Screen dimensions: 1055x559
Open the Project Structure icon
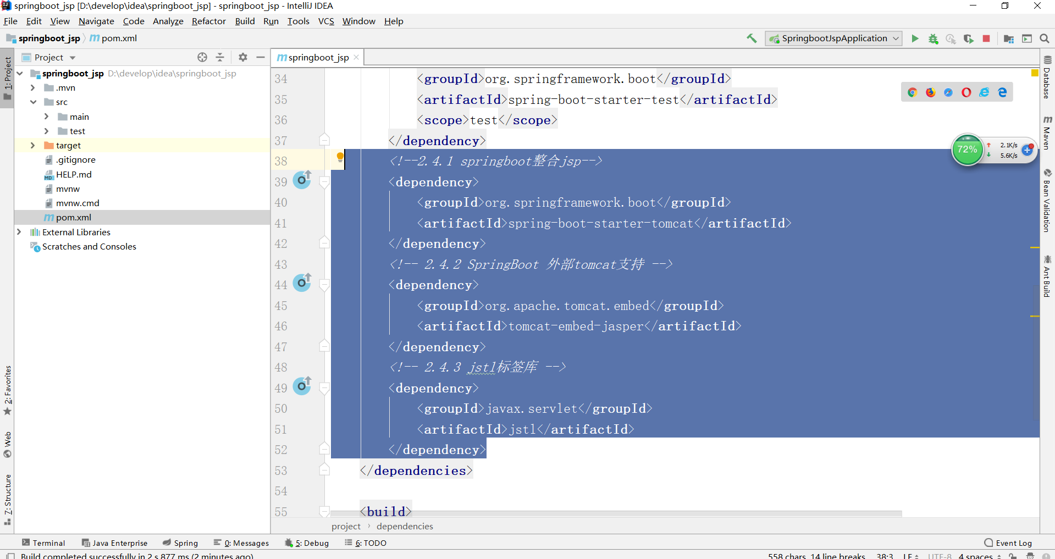click(1009, 38)
